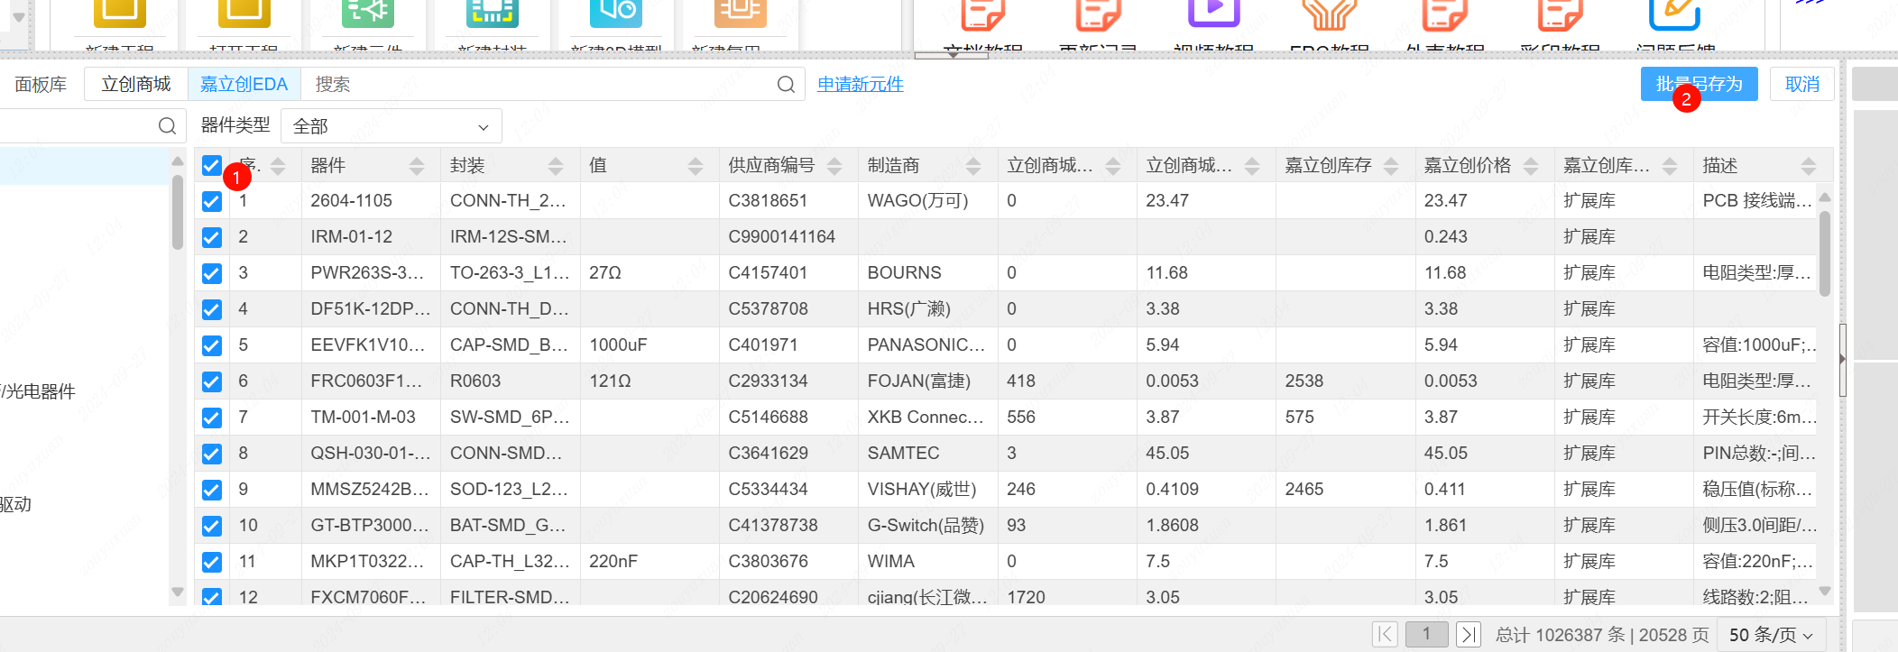
Task: Uncheck the checkbox for row TM-001-M-03
Action: [211, 418]
